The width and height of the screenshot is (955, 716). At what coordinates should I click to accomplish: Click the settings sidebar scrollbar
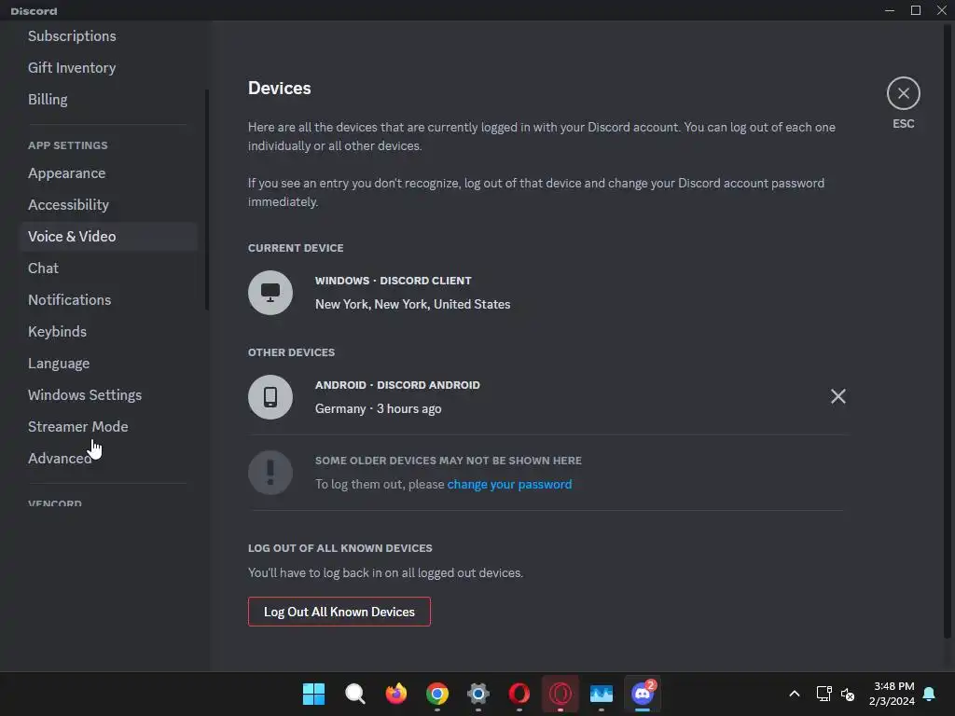tap(207, 200)
